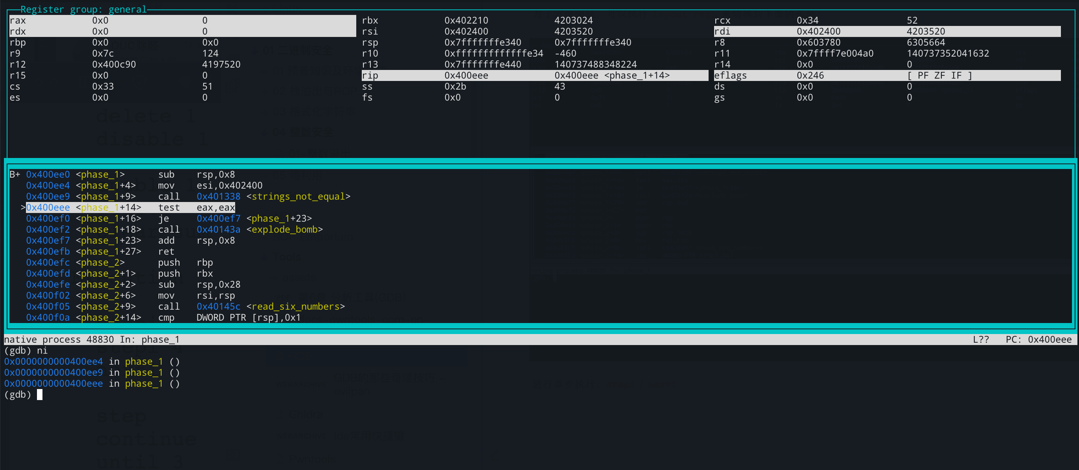
Task: Click the rax register row
Action: [182, 20]
